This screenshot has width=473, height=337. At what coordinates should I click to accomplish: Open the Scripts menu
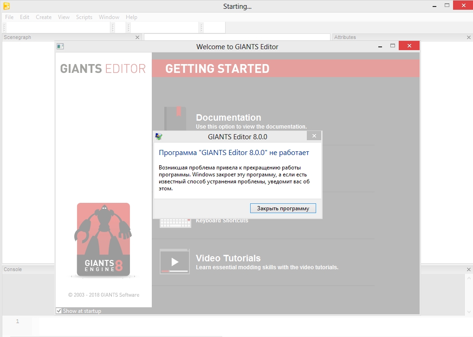point(84,17)
